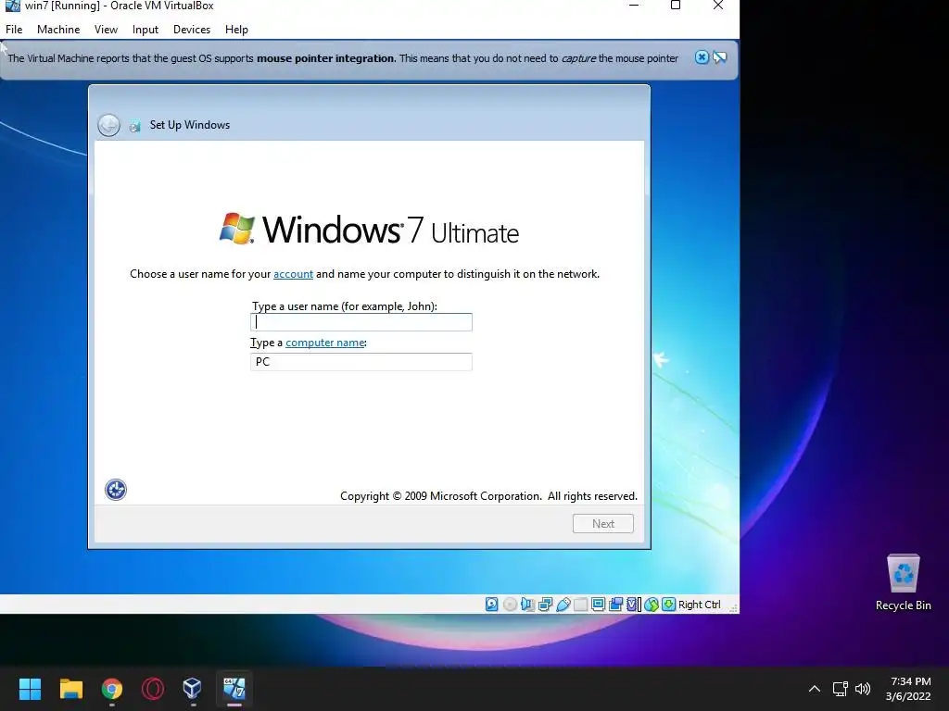Select the Recycle Bin desktop icon
The image size is (949, 711).
[903, 582]
